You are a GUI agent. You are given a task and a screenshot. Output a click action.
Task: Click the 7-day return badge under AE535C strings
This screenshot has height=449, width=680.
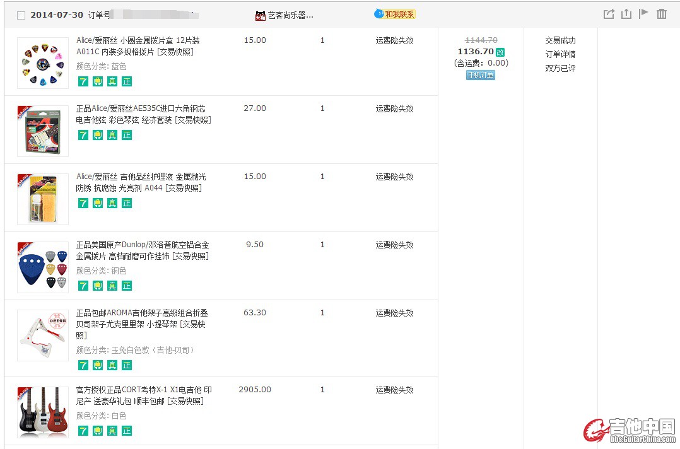pos(83,135)
